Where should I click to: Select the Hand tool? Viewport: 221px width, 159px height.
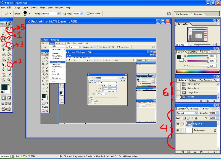pos(4,80)
